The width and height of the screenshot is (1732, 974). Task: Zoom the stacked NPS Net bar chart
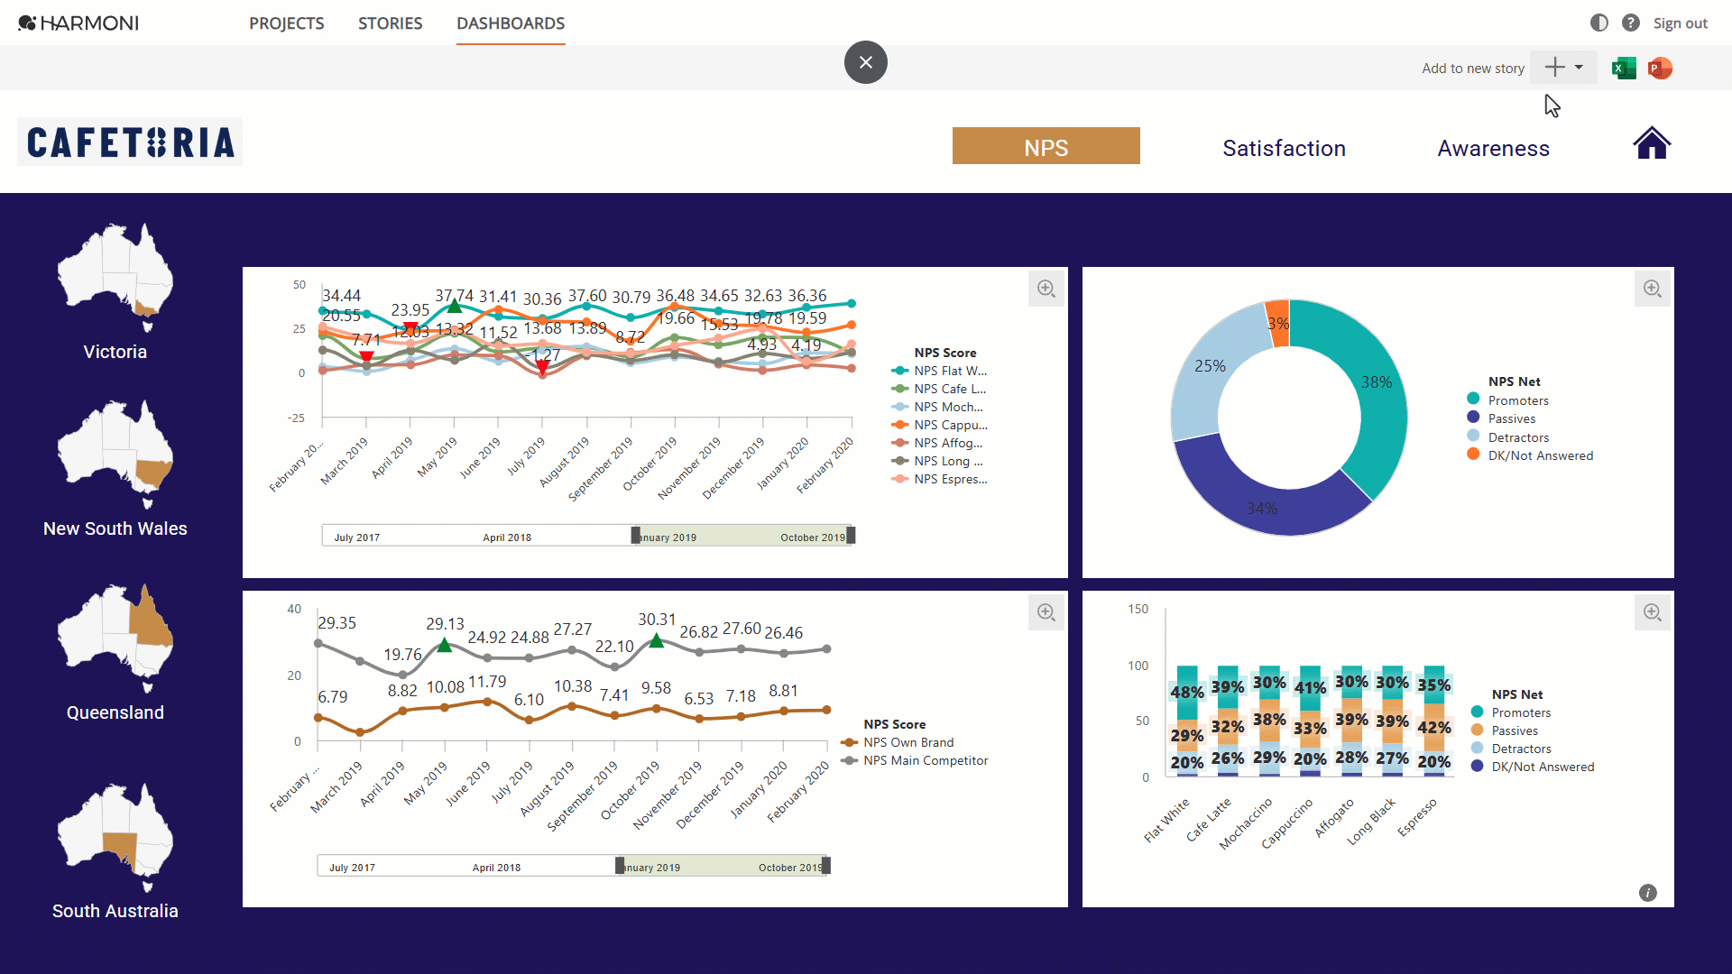pyautogui.click(x=1653, y=612)
